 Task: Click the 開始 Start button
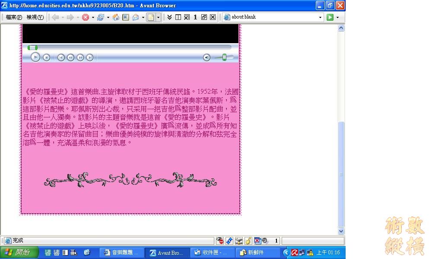click(19, 253)
